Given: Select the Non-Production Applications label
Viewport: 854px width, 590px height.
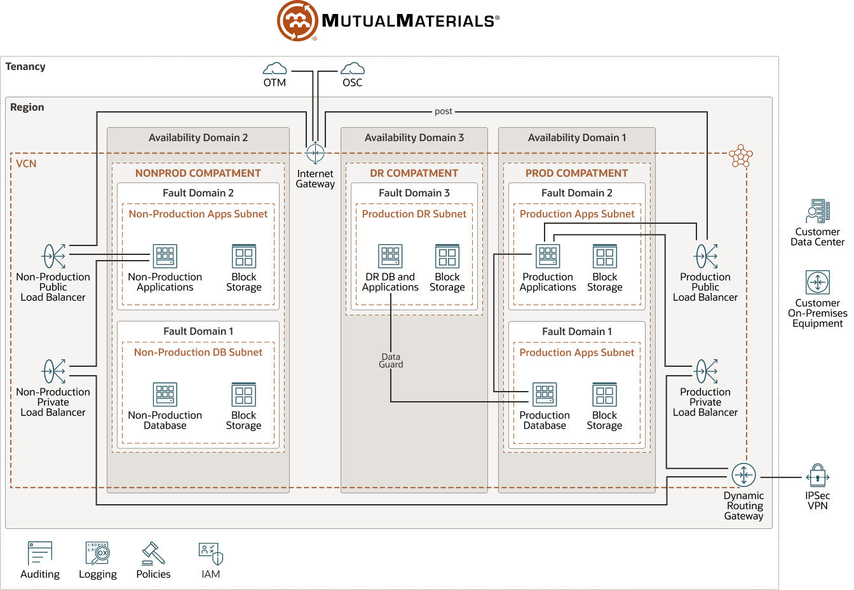Looking at the screenshot, I should (x=165, y=282).
